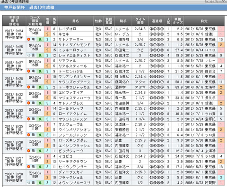Select horse name ブラックシェル

[71, 178]
